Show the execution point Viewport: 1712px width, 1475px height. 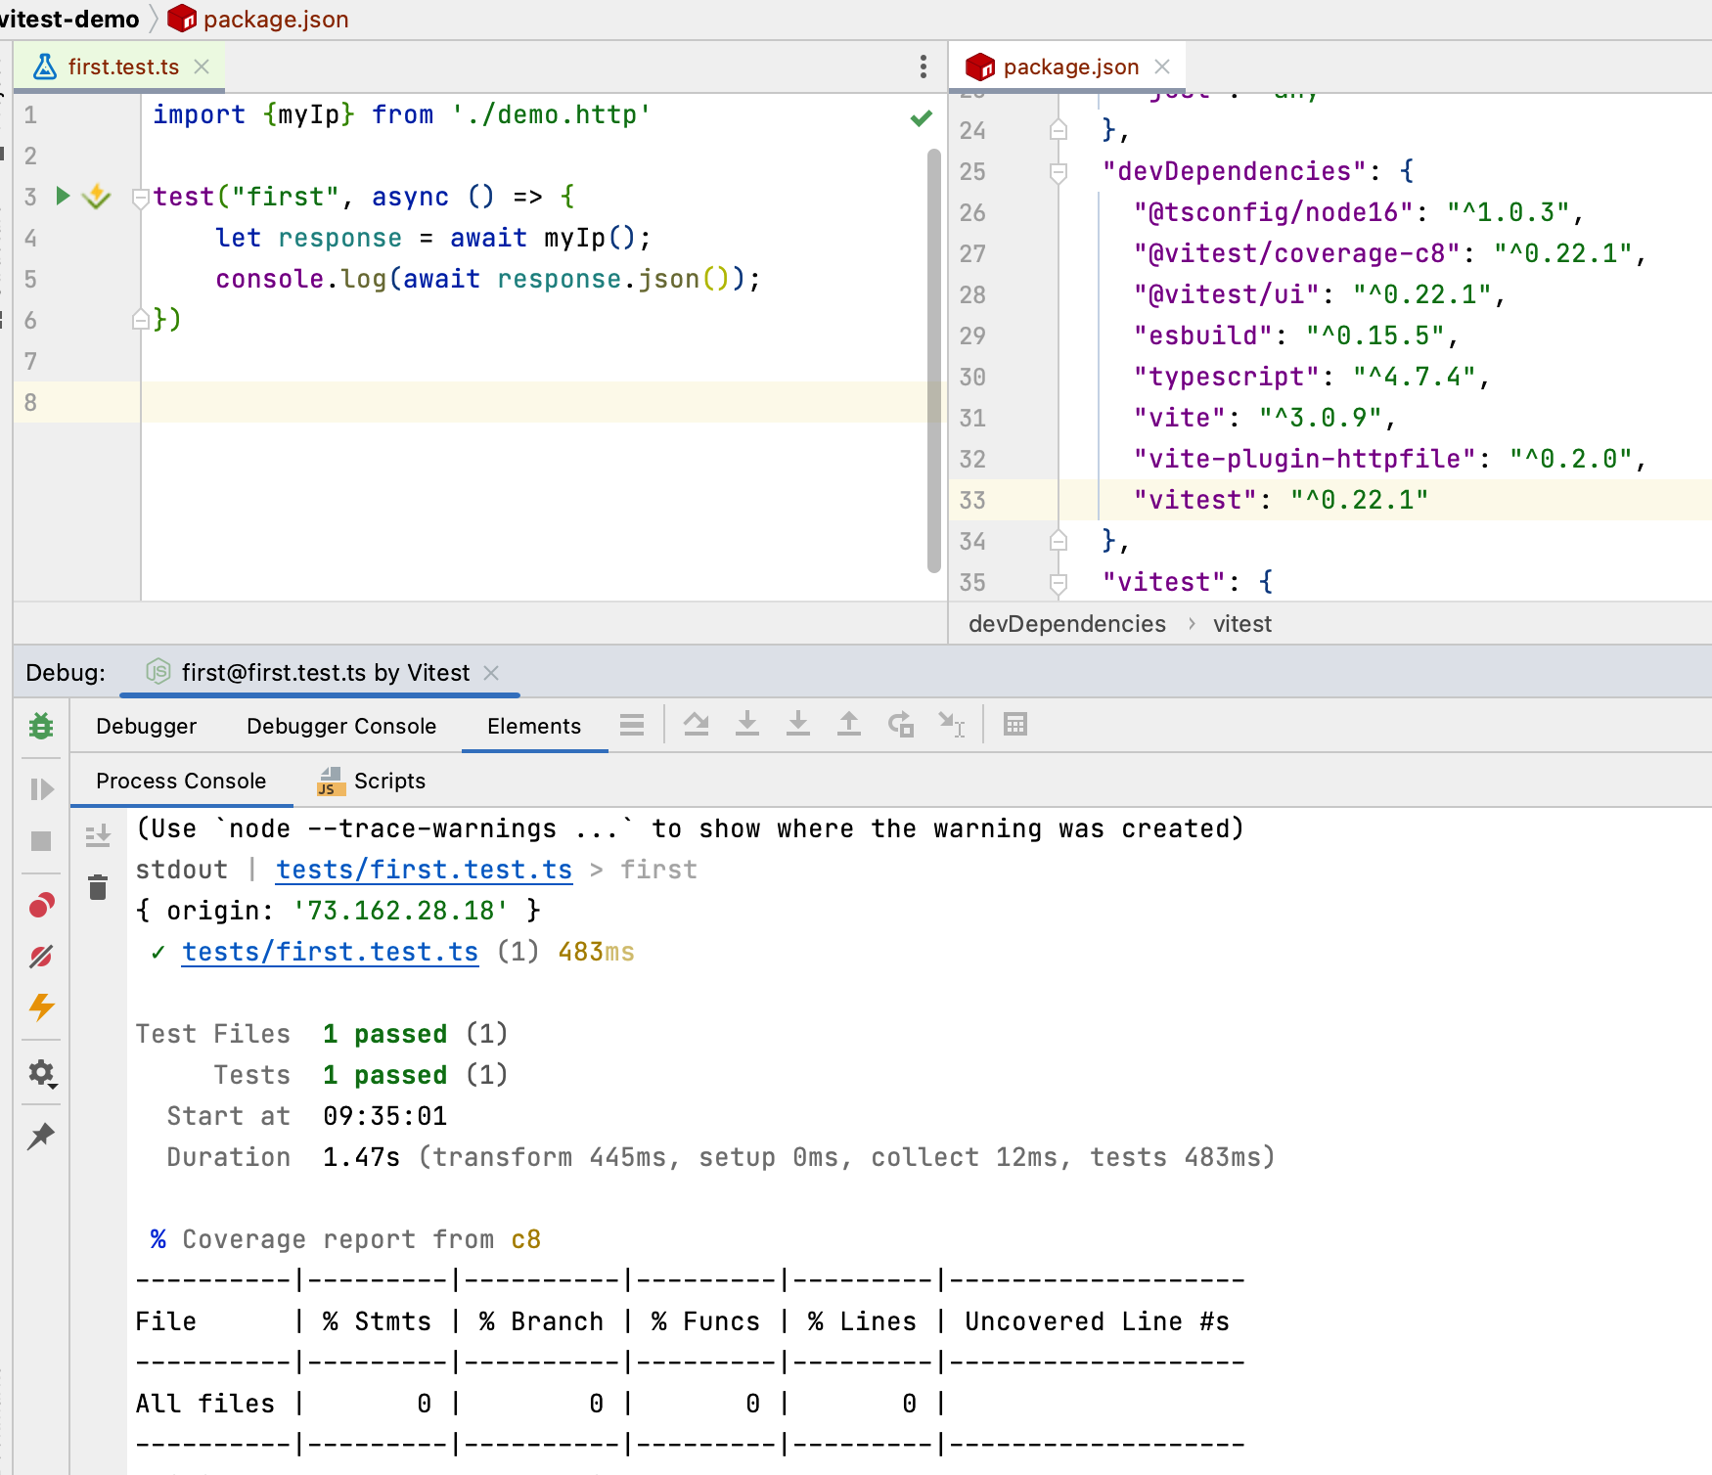(697, 724)
